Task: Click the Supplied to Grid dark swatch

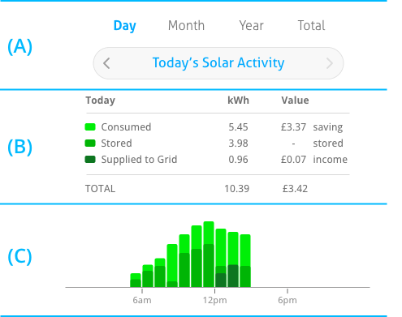Action: 90,160
